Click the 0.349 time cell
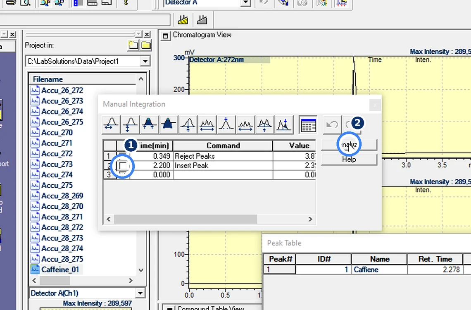Screen dimensions: 471x310 coord(151,156)
